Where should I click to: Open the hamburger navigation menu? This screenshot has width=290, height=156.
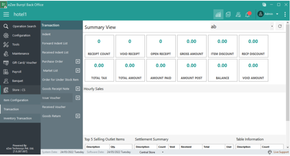(x=6, y=14)
